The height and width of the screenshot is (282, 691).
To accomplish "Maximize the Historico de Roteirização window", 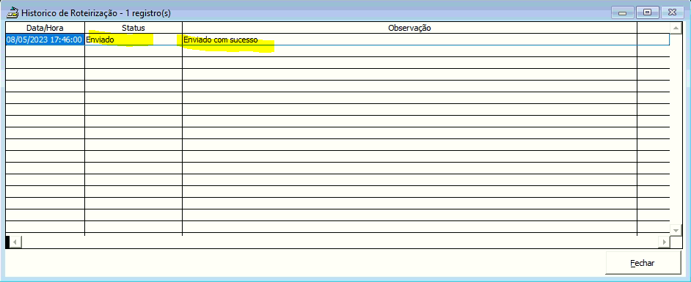I will pyautogui.click(x=648, y=12).
